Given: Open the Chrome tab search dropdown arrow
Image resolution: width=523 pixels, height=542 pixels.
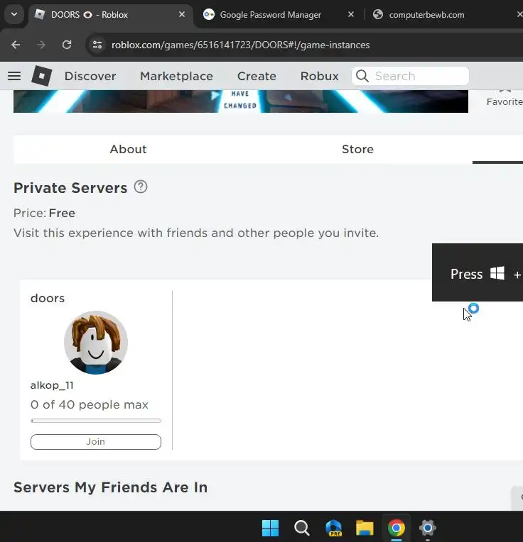Looking at the screenshot, I should pyautogui.click(x=14, y=14).
